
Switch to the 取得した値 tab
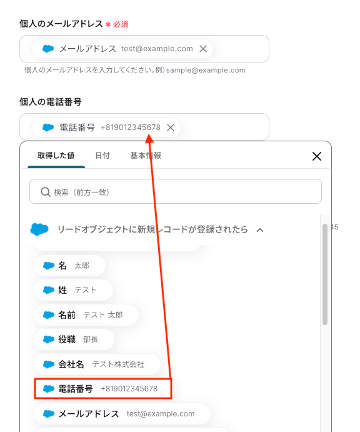(x=56, y=156)
